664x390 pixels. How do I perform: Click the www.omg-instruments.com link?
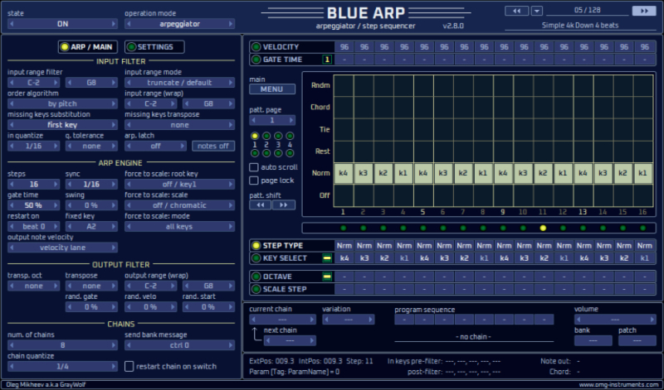[618, 384]
